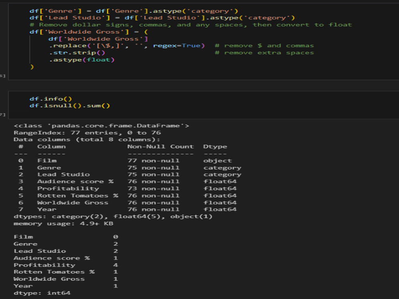This screenshot has height=299, width=399.
Task: Click the comment about removing dollar signs
Action: (191, 25)
